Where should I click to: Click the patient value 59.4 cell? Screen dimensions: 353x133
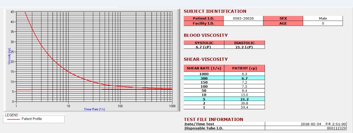click(245, 107)
